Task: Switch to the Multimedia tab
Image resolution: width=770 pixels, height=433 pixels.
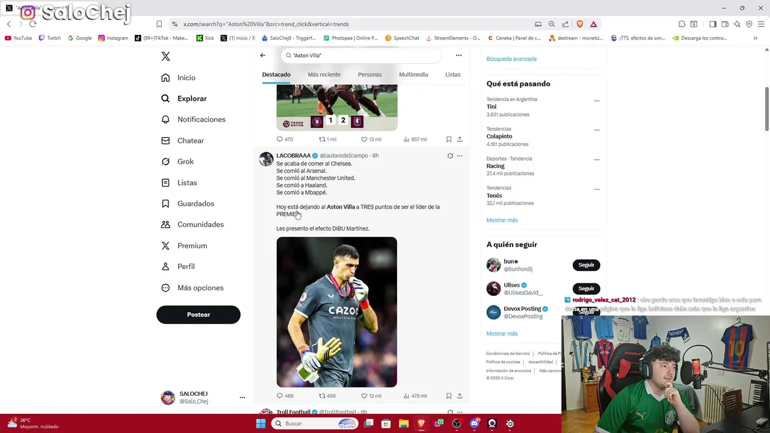Action: pyautogui.click(x=413, y=75)
